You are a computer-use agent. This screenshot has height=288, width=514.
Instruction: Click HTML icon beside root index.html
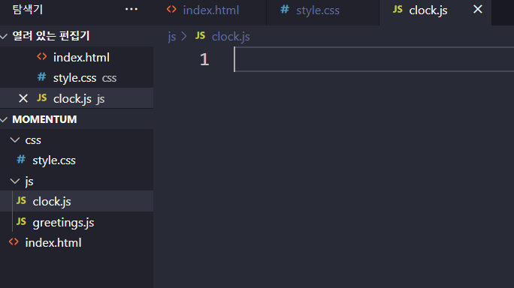[x=14, y=242]
